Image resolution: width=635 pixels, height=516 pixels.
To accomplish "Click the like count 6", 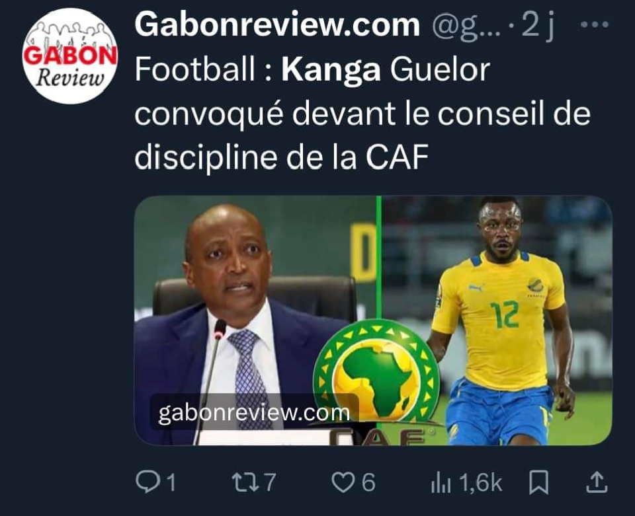I will [368, 482].
